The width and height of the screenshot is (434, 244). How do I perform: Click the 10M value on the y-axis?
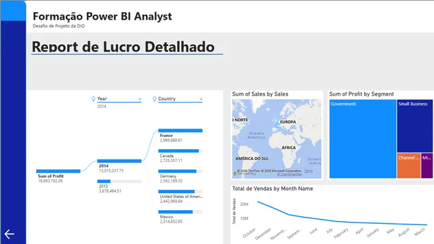[x=244, y=218]
